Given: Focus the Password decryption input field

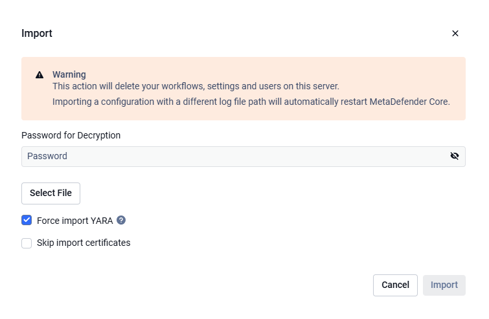Looking at the screenshot, I should pos(244,157).
